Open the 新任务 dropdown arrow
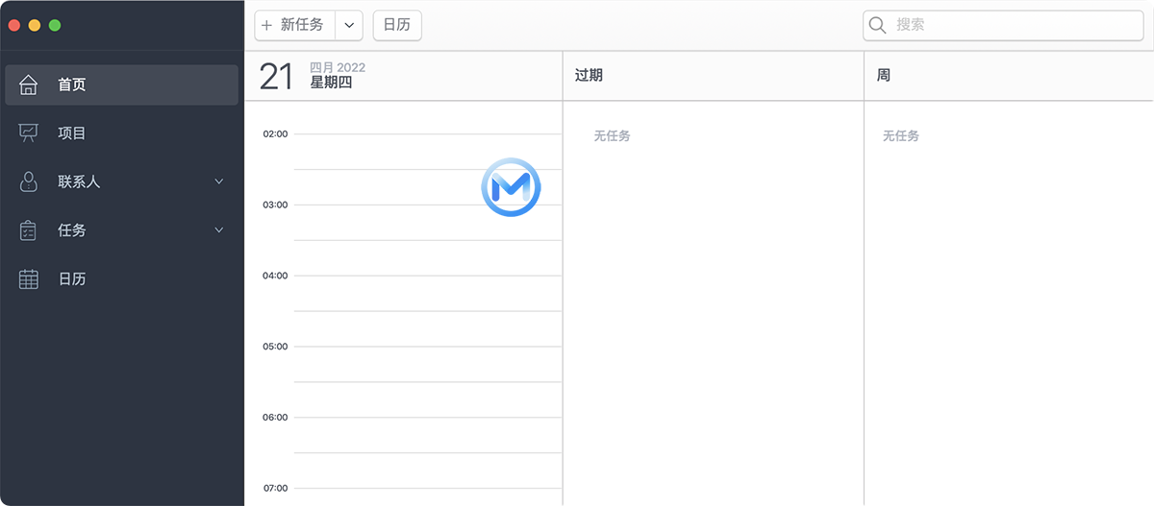This screenshot has height=506, width=1154. coord(349,25)
